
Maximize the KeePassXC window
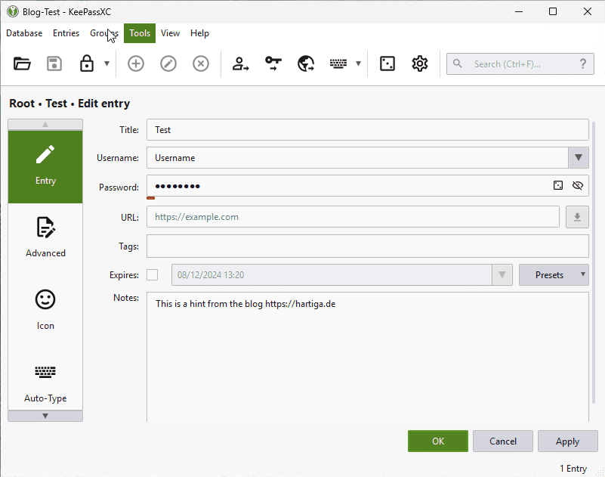553,11
